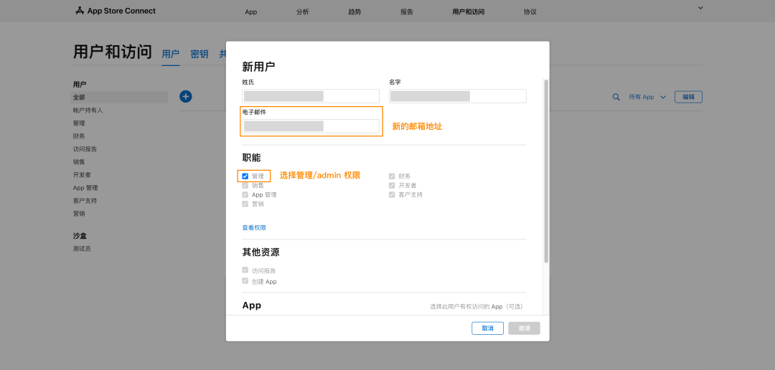The width and height of the screenshot is (775, 370).
Task: Click the dialog vertical scrollbar
Action: (546, 171)
